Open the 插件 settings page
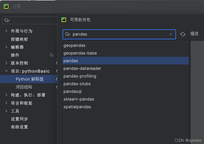 [x=15, y=55]
